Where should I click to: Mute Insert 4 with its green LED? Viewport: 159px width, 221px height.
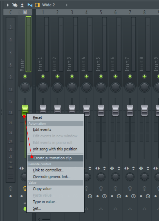click(87, 76)
